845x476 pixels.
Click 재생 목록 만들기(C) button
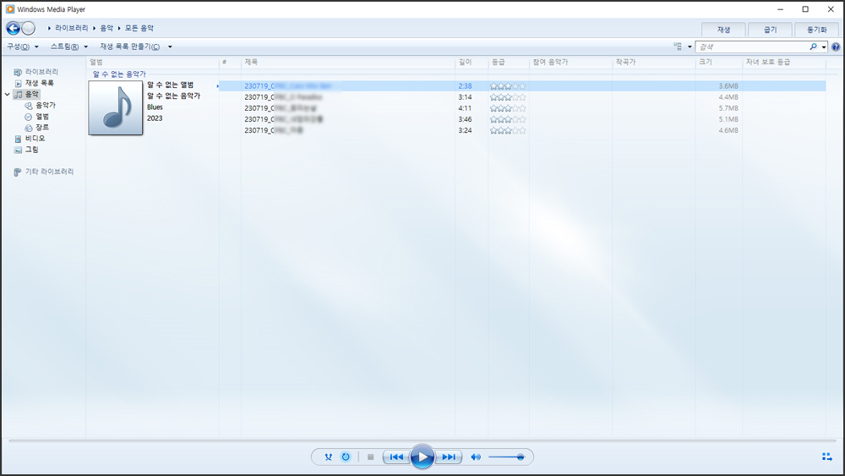pos(130,47)
